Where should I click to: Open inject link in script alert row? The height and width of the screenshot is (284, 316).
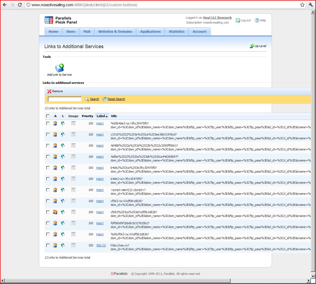(x=100, y=190)
